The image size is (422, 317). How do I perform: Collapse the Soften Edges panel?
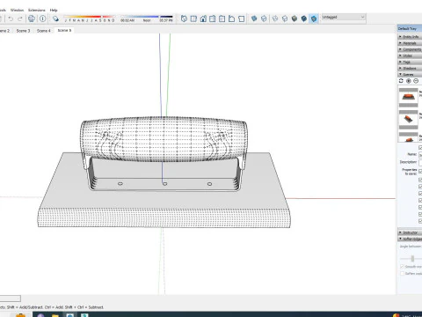pyautogui.click(x=410, y=239)
